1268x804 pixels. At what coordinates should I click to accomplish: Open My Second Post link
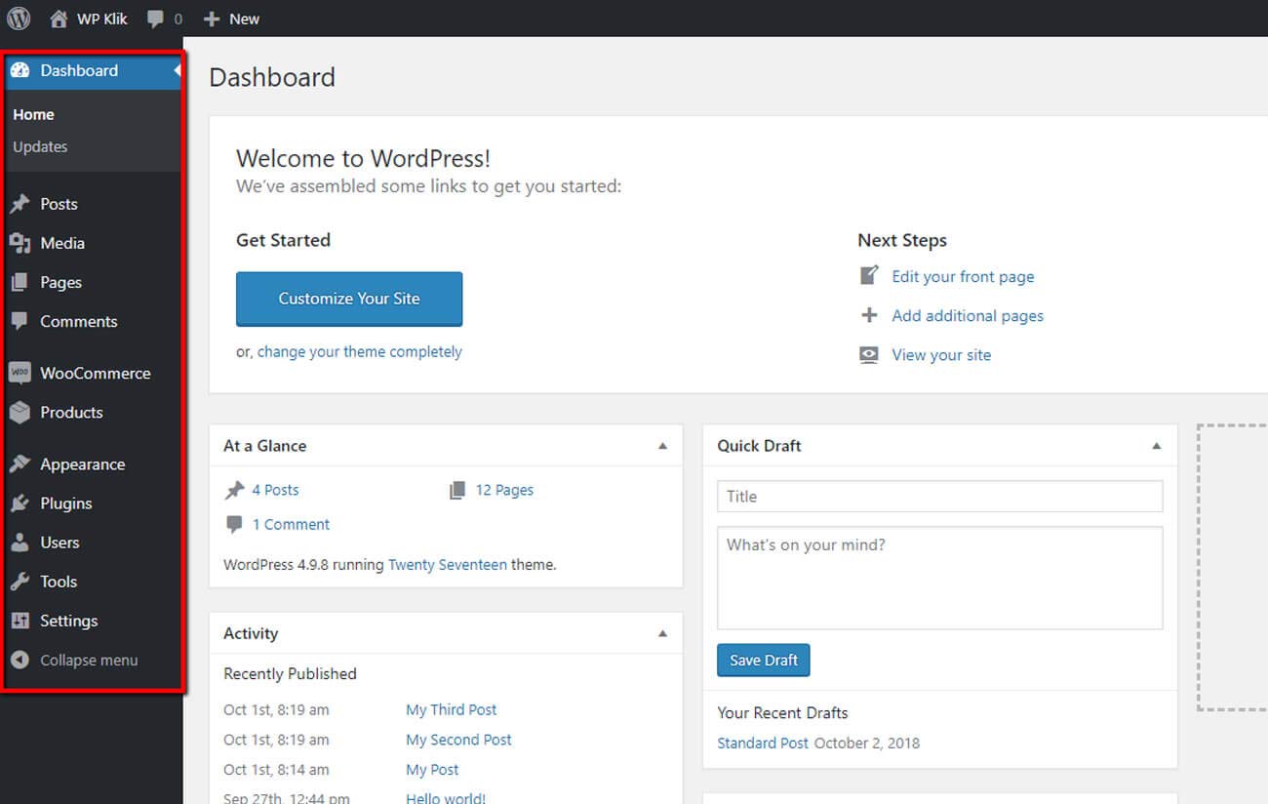pyautogui.click(x=458, y=740)
